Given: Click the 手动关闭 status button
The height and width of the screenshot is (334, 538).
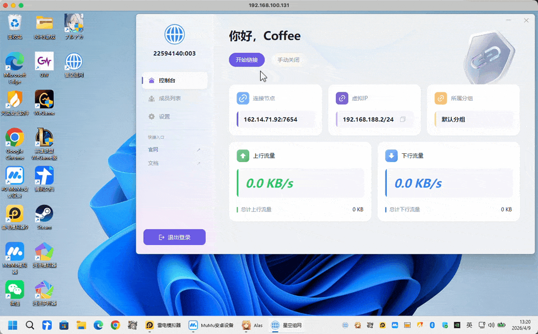Looking at the screenshot, I should (288, 60).
